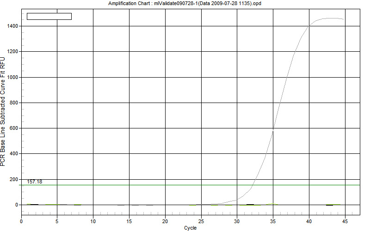Click the 400 y-axis tick label

coord(14,154)
